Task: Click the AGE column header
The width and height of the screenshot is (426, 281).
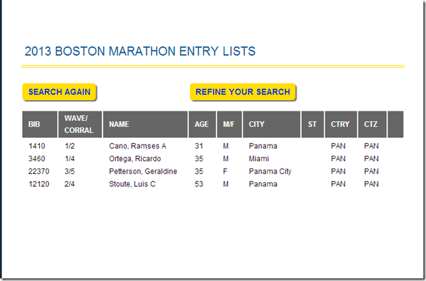Action: coord(202,124)
